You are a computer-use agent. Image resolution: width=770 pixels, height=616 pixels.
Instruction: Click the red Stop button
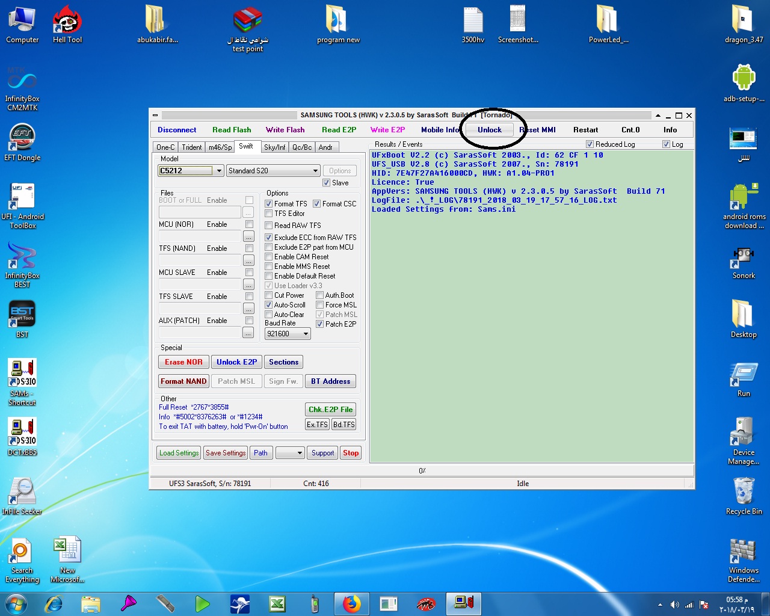point(351,453)
